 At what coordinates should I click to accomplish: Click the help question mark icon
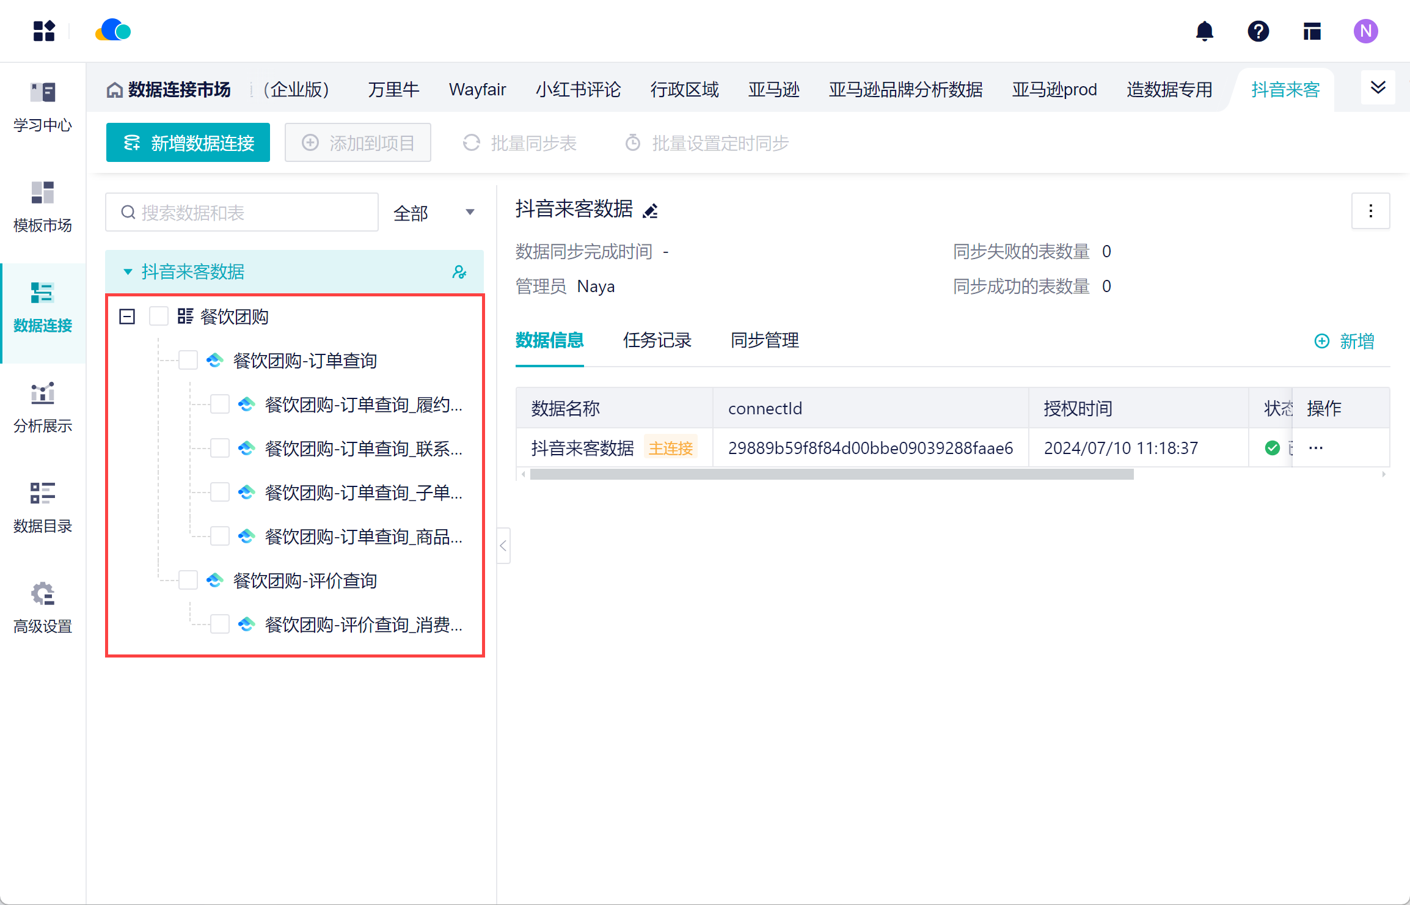1258,31
